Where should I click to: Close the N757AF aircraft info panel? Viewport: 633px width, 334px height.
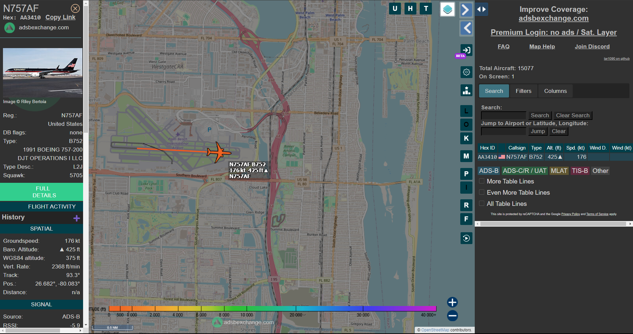[x=75, y=8]
